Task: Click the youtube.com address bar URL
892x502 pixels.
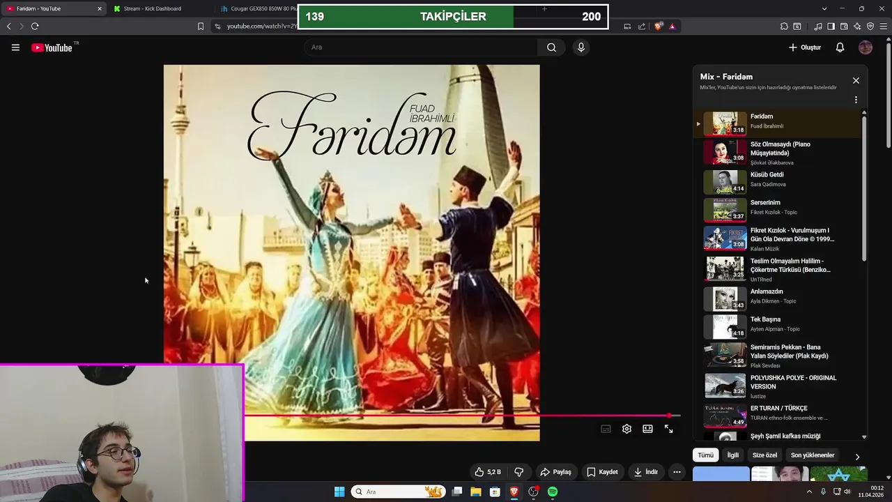Action: pos(261,26)
